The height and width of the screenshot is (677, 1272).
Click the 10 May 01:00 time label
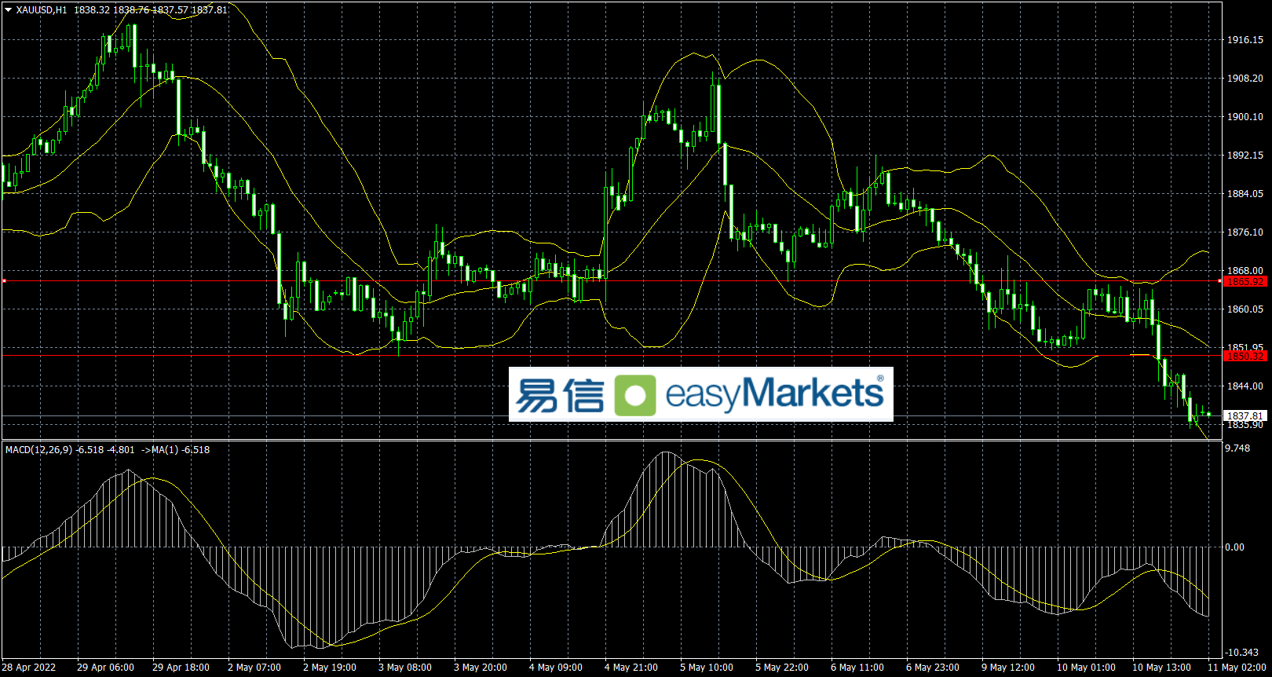(x=1086, y=668)
